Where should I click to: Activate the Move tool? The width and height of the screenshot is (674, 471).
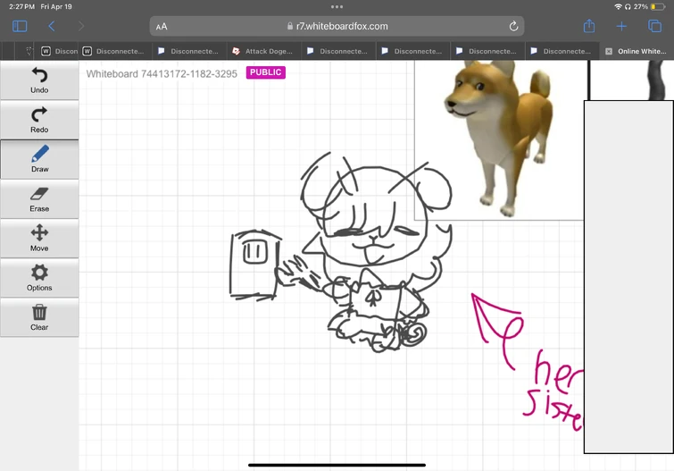pyautogui.click(x=39, y=238)
